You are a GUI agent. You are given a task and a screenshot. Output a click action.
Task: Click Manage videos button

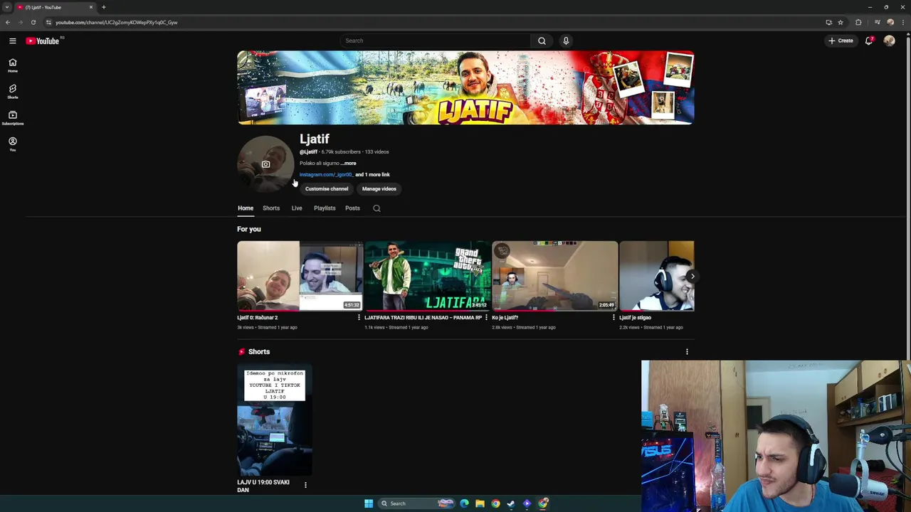pyautogui.click(x=379, y=189)
